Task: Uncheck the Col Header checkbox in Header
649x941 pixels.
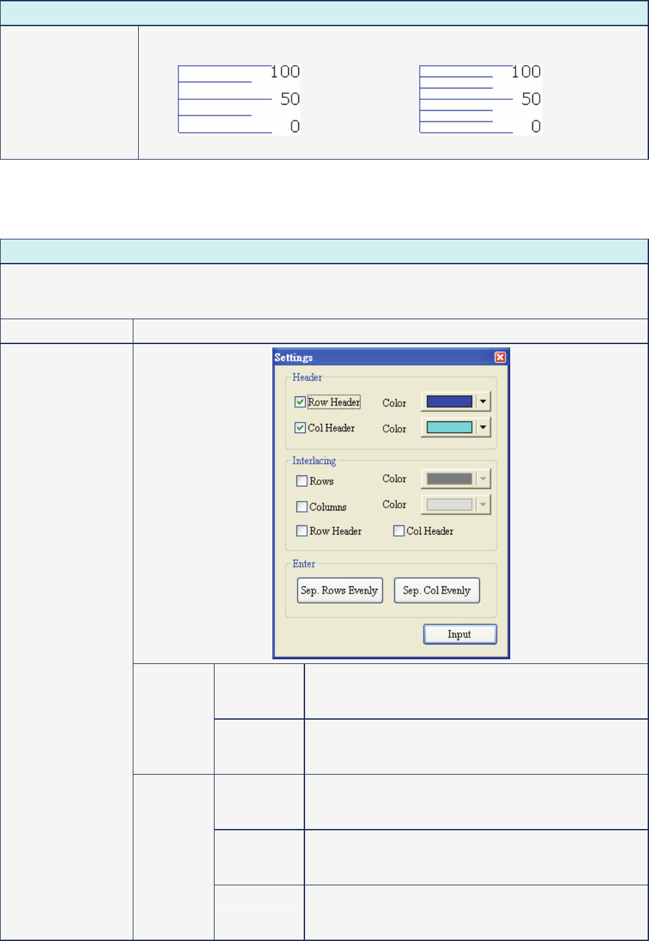Action: (x=300, y=428)
